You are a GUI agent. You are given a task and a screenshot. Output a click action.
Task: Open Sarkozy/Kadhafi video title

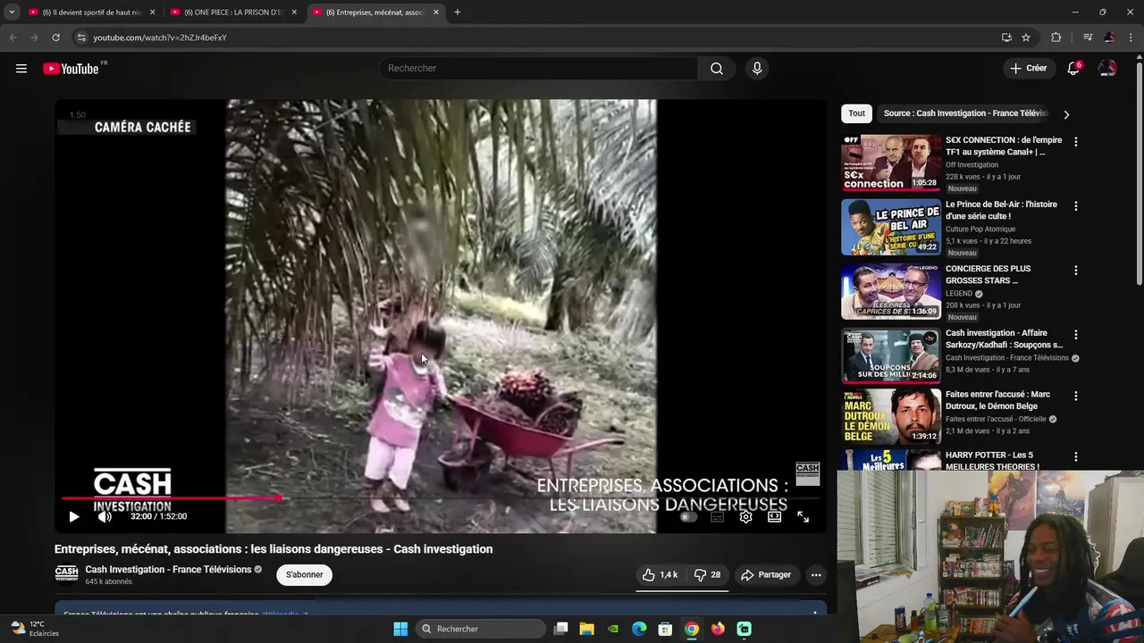click(x=1005, y=339)
